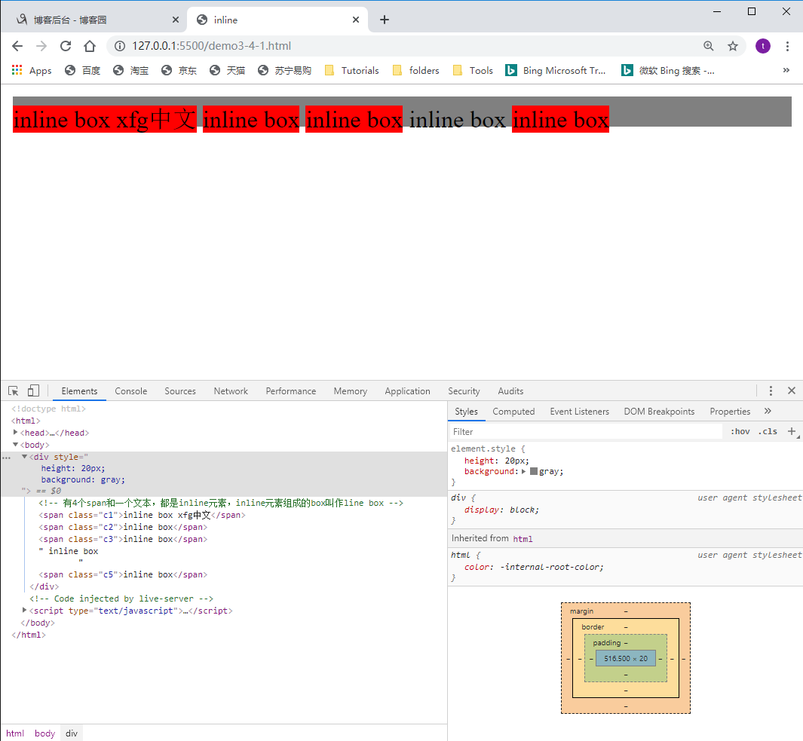Expand the head element node
803x741 pixels.
pos(15,432)
